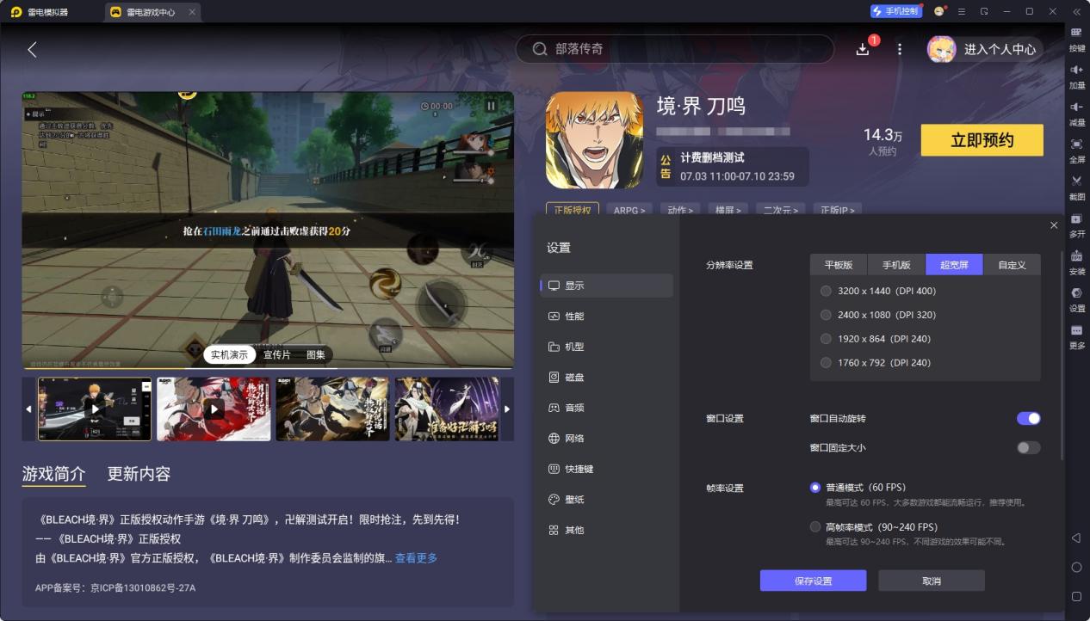Toggle 窗口自动旋转 switch off

click(x=1029, y=418)
